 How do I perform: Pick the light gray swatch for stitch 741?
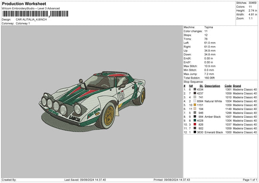[x=195, y=97]
